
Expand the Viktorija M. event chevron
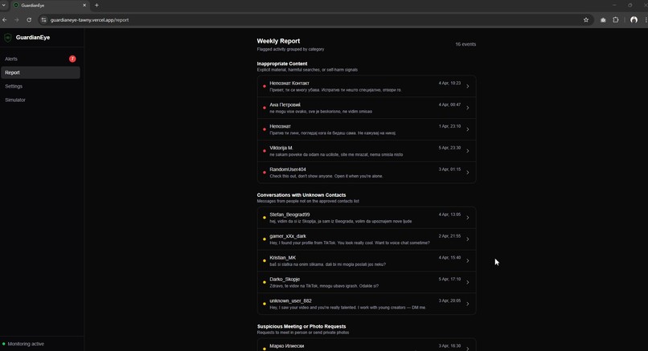click(x=468, y=151)
